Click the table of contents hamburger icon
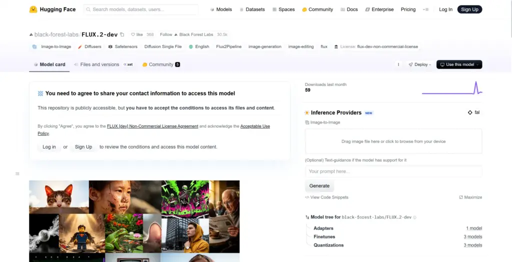512x262 pixels. pyautogui.click(x=17, y=173)
